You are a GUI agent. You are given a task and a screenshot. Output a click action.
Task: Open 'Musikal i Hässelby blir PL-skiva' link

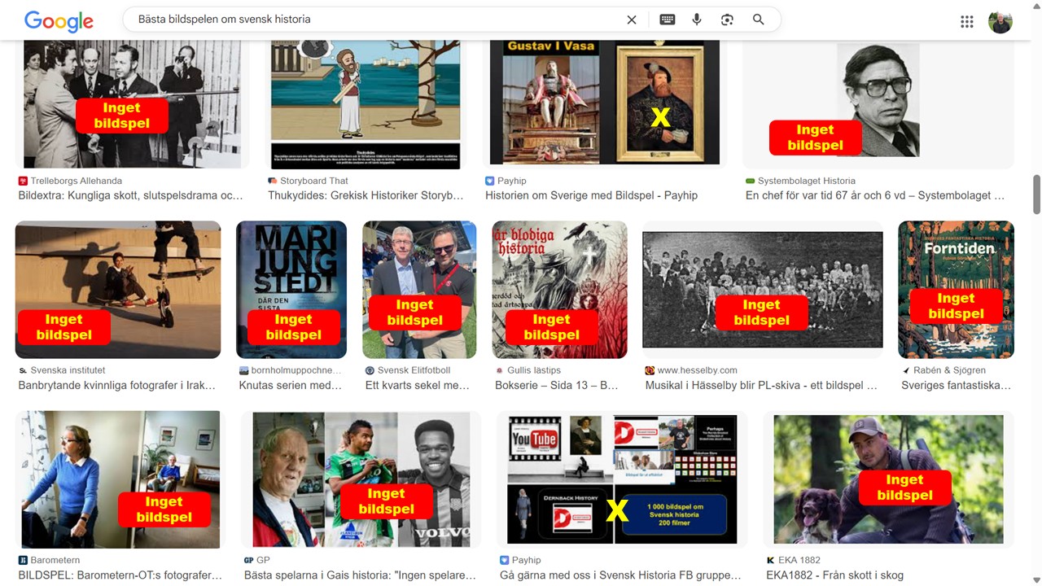click(761, 385)
